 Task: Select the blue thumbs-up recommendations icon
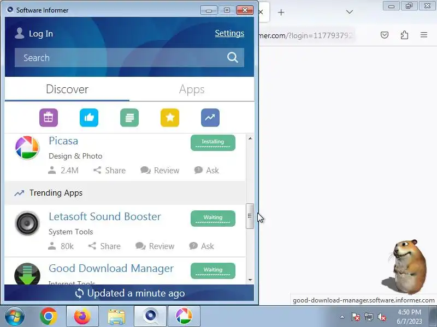coord(89,118)
